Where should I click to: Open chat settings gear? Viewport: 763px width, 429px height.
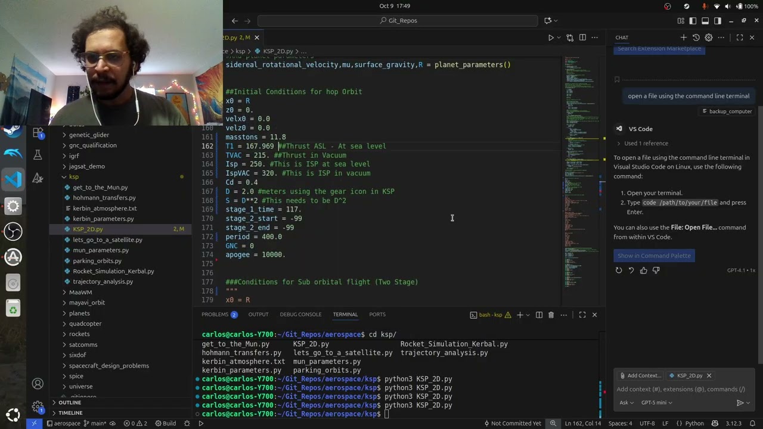pos(708,38)
